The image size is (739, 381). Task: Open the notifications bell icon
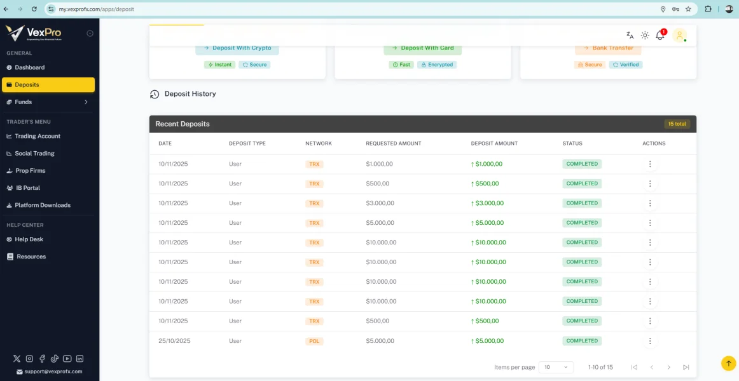tap(660, 36)
